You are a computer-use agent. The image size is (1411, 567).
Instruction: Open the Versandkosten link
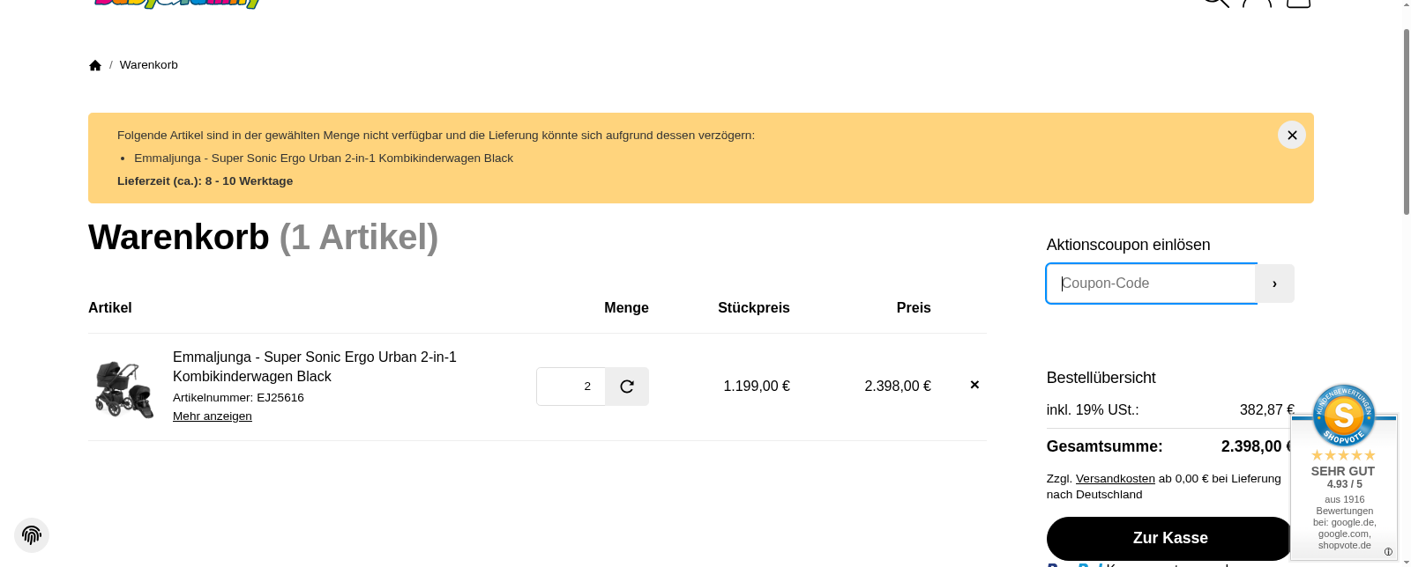(1115, 479)
